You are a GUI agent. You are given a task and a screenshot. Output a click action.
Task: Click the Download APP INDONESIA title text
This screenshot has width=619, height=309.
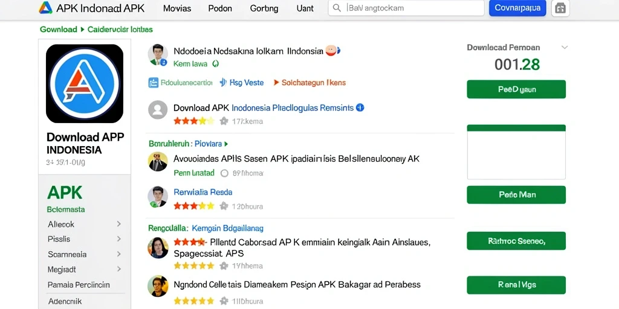pyautogui.click(x=85, y=143)
